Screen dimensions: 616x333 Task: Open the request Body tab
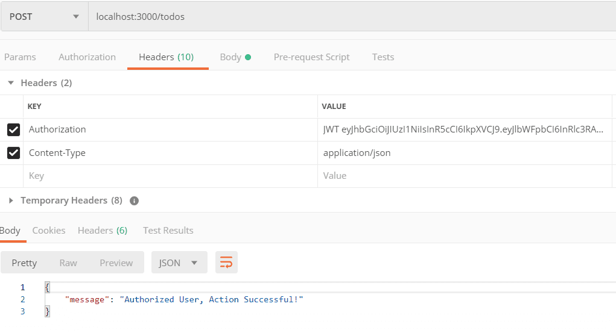pyautogui.click(x=235, y=57)
